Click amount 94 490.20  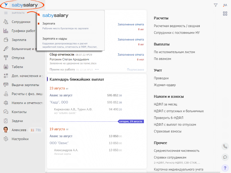tap(115, 109)
